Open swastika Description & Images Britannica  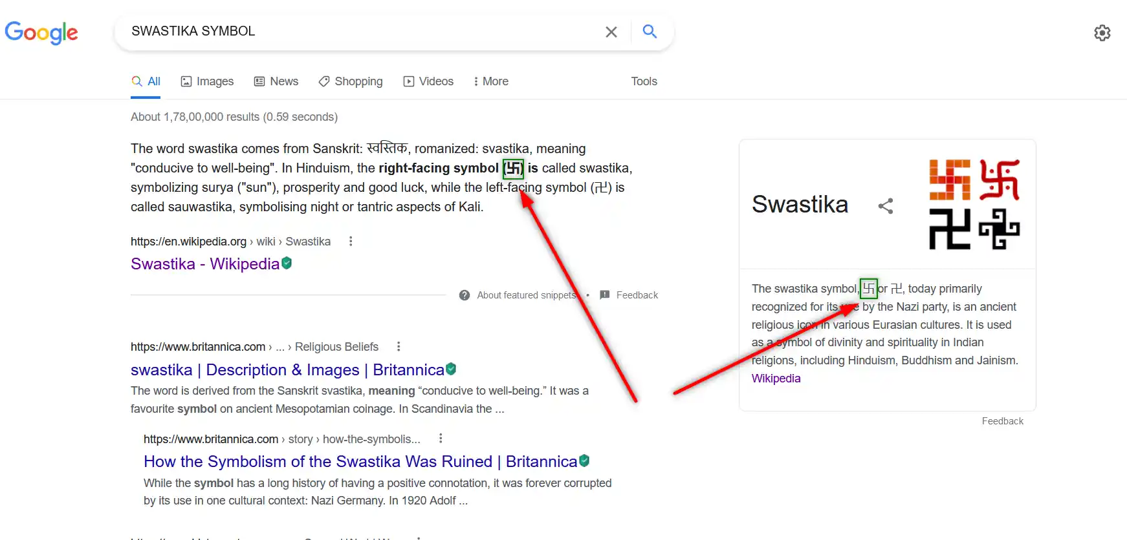[287, 369]
